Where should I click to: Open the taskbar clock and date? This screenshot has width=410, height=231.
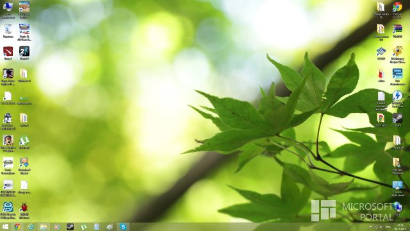click(400, 227)
